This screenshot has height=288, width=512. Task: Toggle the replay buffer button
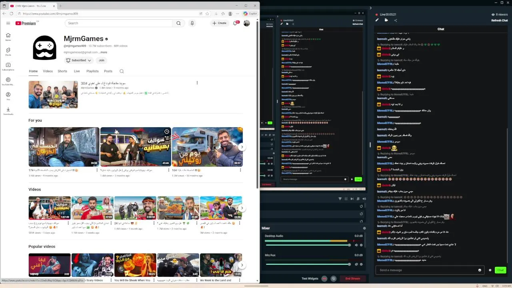(333, 278)
